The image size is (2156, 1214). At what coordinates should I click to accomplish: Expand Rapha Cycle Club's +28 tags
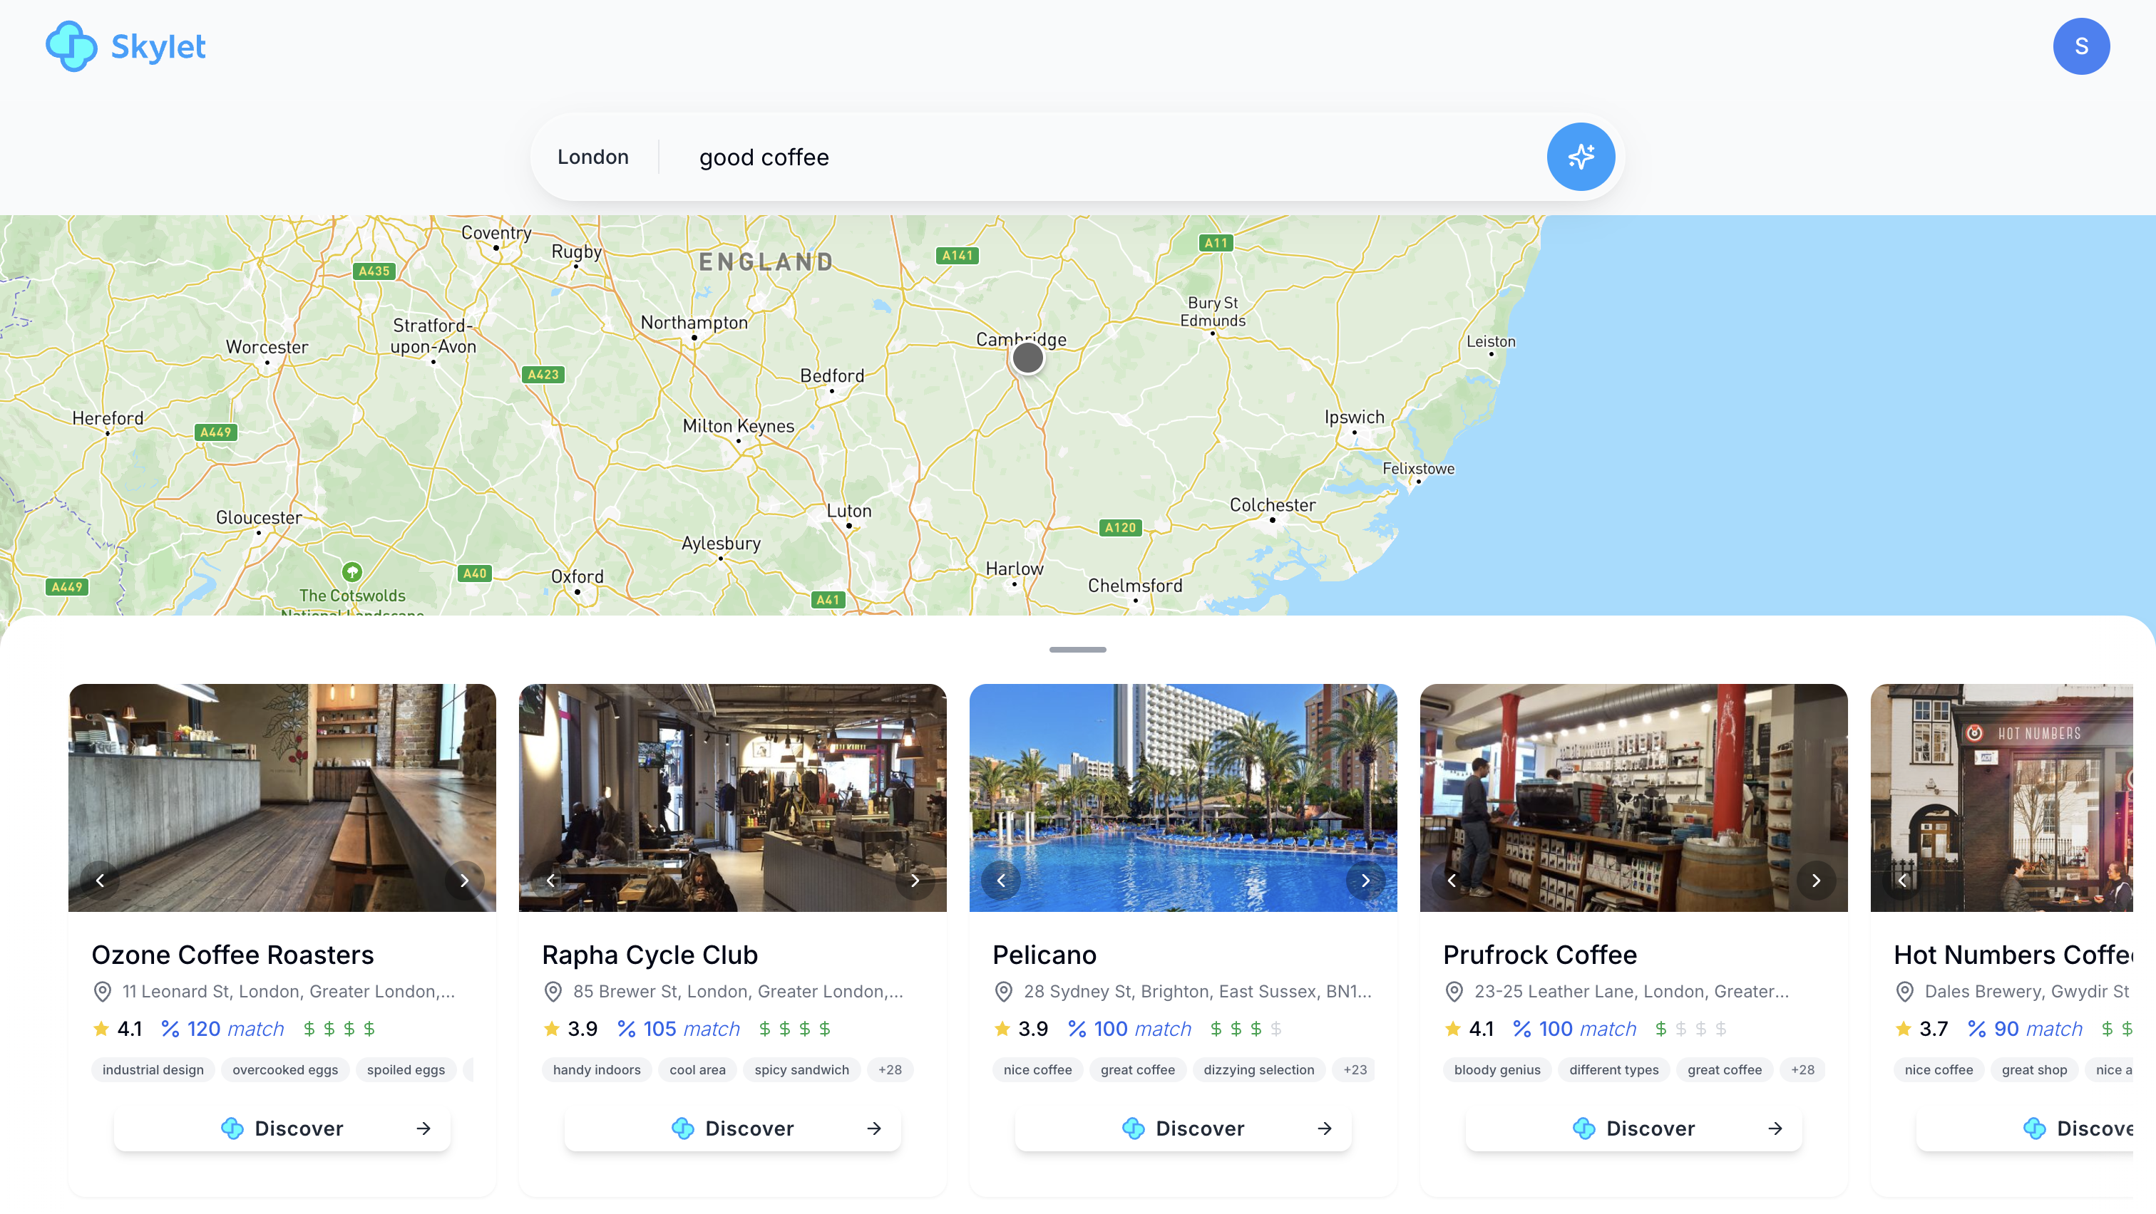tap(890, 1070)
